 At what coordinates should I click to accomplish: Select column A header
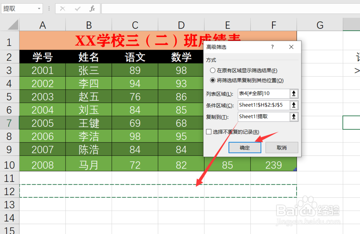42,25
